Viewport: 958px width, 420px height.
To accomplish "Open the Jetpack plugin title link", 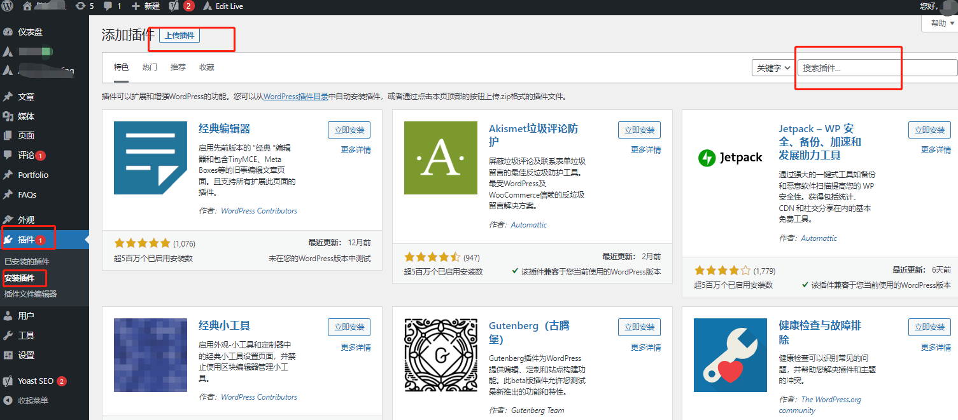I will [820, 142].
